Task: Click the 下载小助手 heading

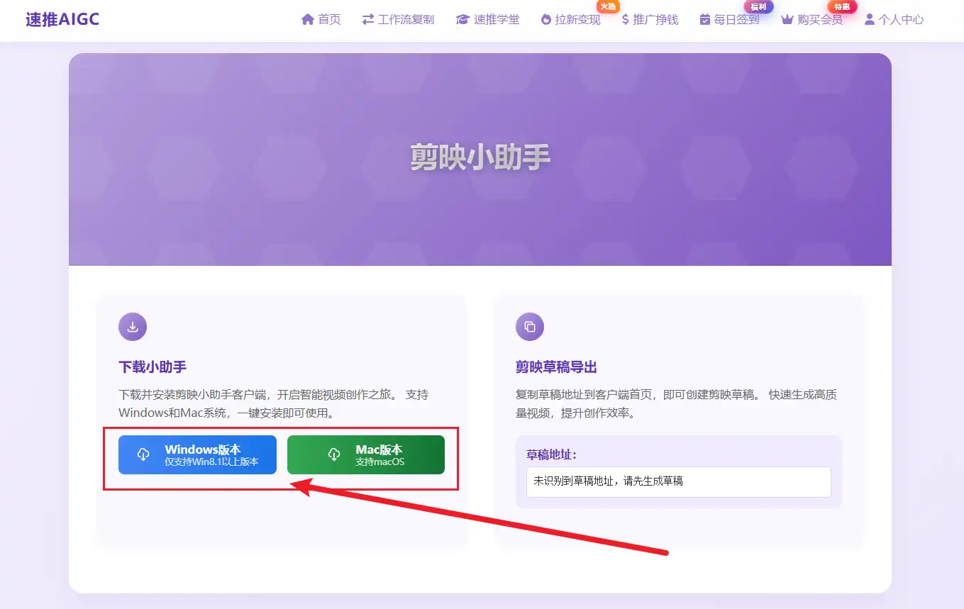Action: tap(153, 367)
